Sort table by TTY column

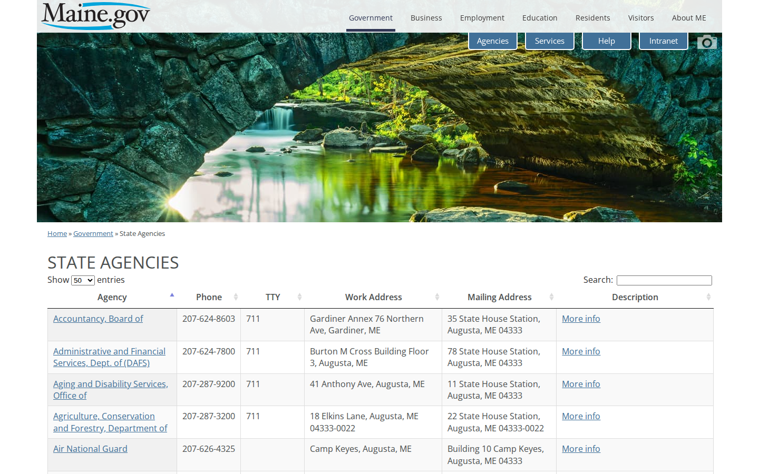[x=273, y=297]
